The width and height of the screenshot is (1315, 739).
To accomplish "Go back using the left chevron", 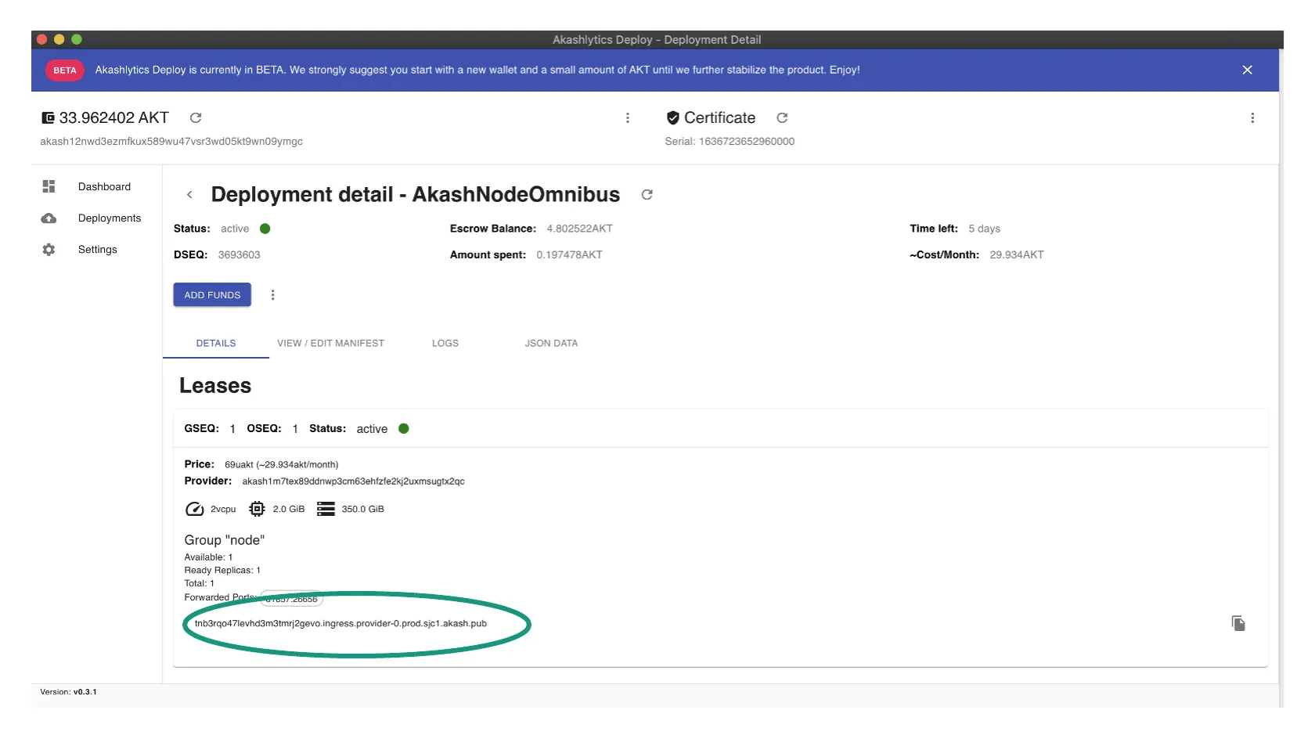I will [x=189, y=195].
